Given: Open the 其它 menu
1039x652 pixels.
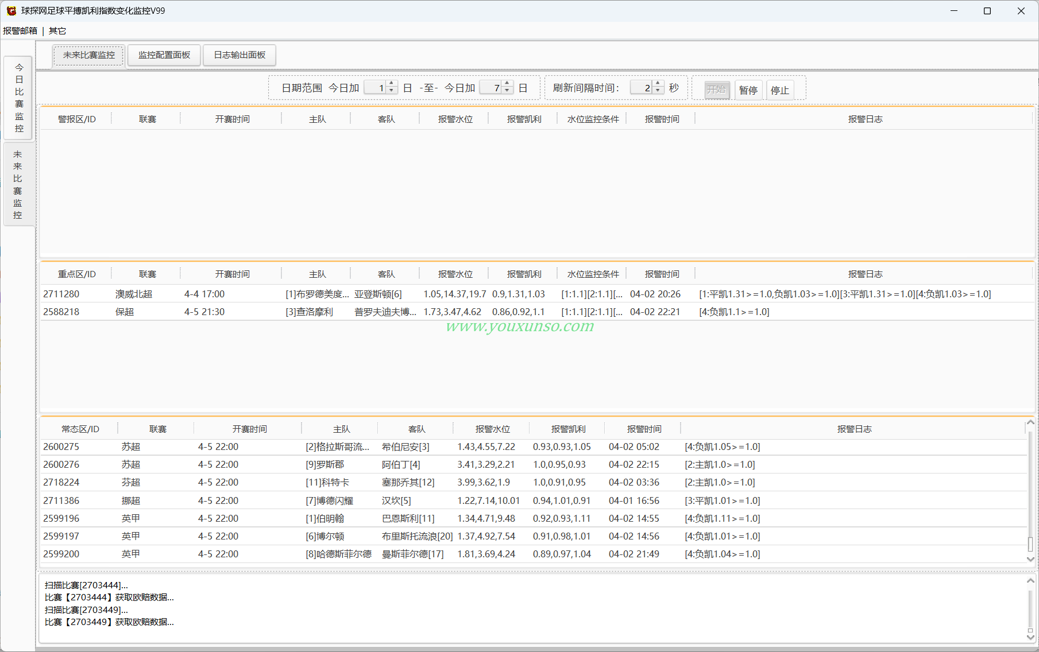Looking at the screenshot, I should pos(57,31).
